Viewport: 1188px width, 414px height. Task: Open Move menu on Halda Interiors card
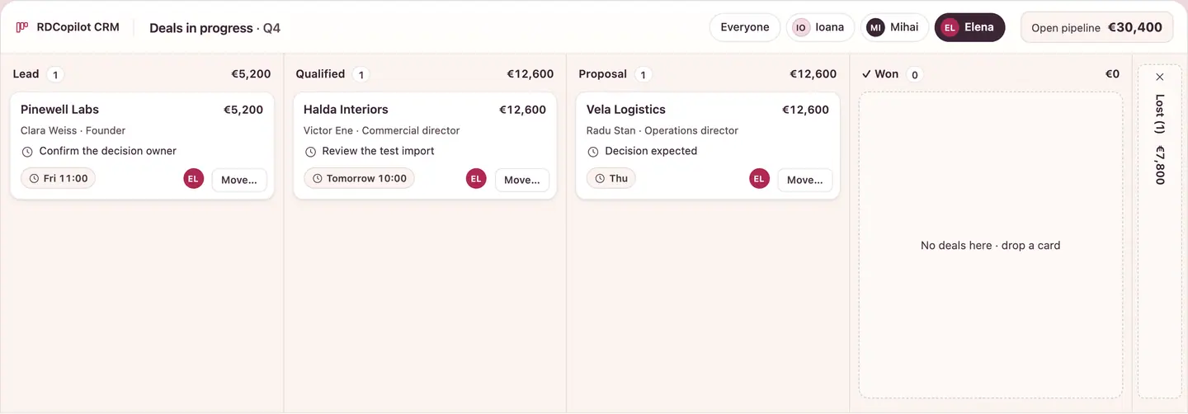pyautogui.click(x=522, y=180)
